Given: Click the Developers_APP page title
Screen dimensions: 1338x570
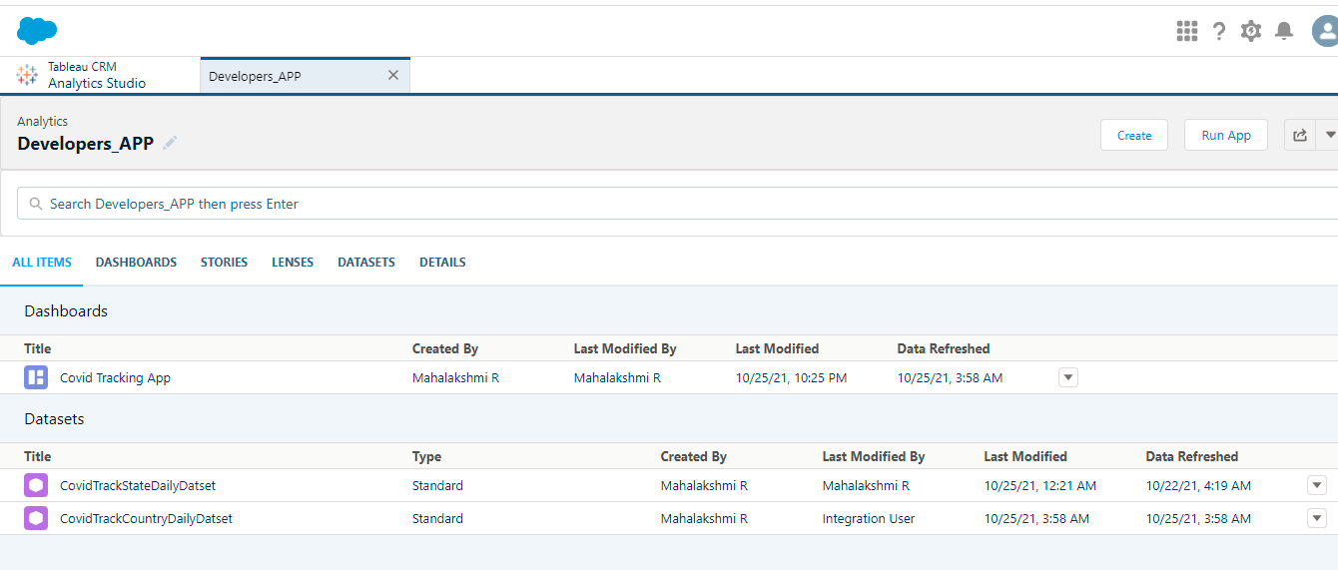Looking at the screenshot, I should coord(86,143).
